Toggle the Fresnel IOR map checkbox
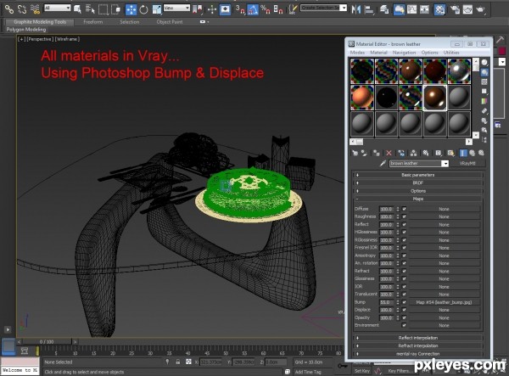Screen dimensions: 509x376 click(x=404, y=248)
